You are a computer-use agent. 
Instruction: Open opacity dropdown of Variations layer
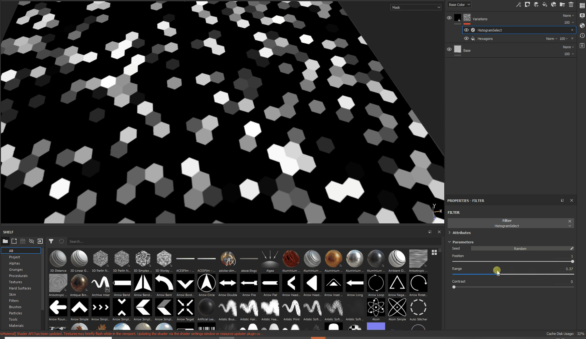(569, 22)
